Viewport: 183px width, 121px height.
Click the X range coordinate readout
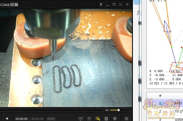[x=165, y=71]
